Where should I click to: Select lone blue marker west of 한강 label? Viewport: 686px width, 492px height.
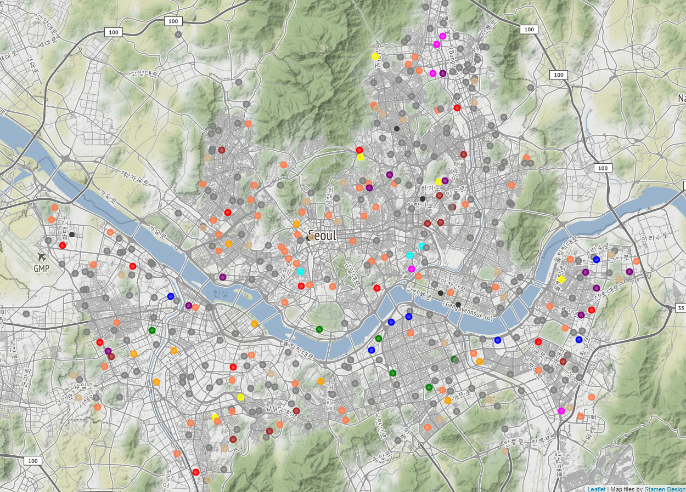tap(171, 296)
